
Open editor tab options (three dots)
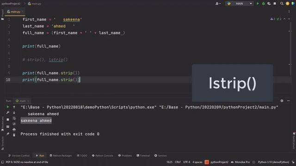289,12
